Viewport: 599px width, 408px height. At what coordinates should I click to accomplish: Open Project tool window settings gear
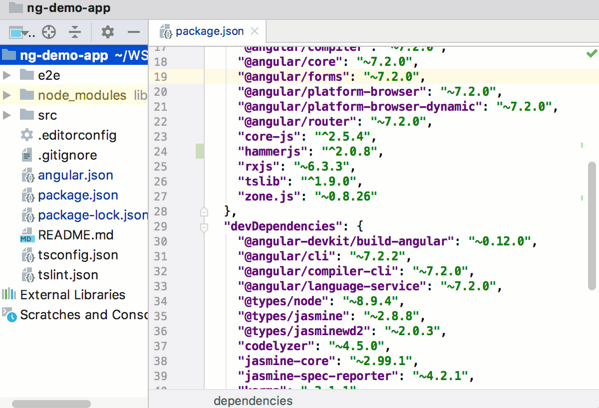pos(107,31)
